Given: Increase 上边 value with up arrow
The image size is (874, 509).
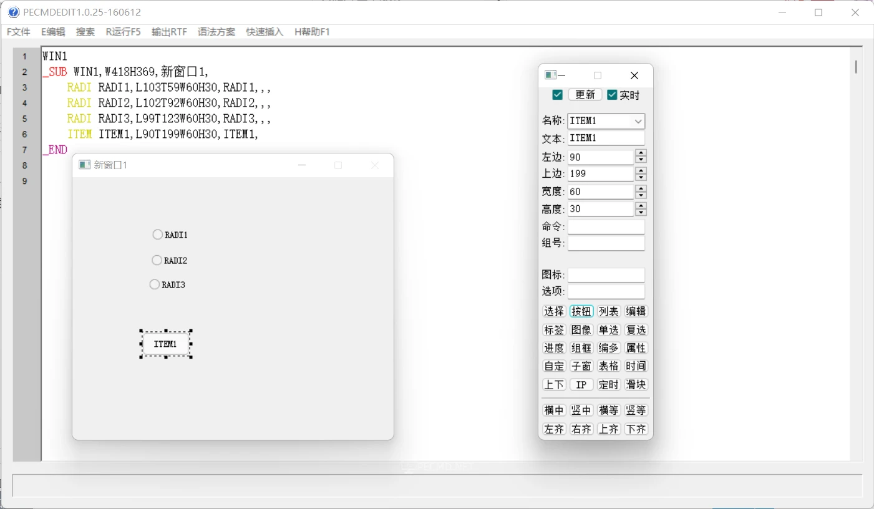Looking at the screenshot, I should coord(641,170).
